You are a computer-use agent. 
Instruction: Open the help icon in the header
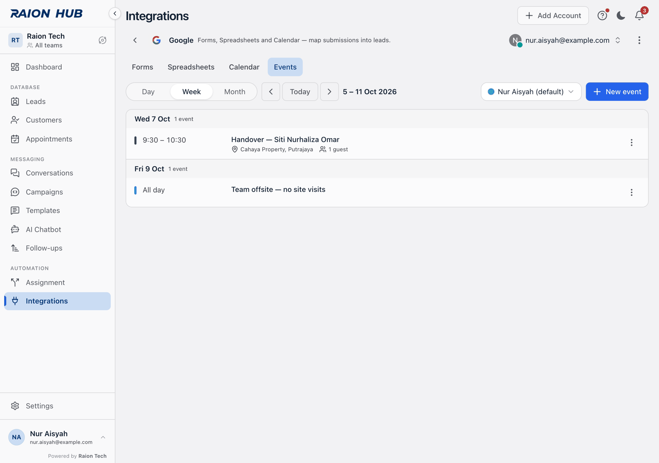point(602,16)
